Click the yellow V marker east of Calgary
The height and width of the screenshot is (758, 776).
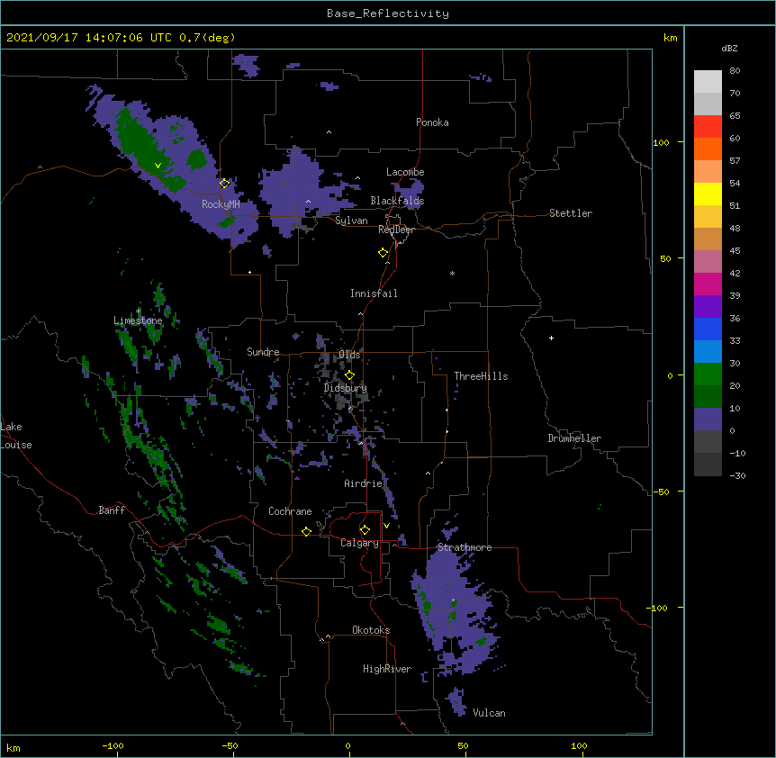coord(386,526)
